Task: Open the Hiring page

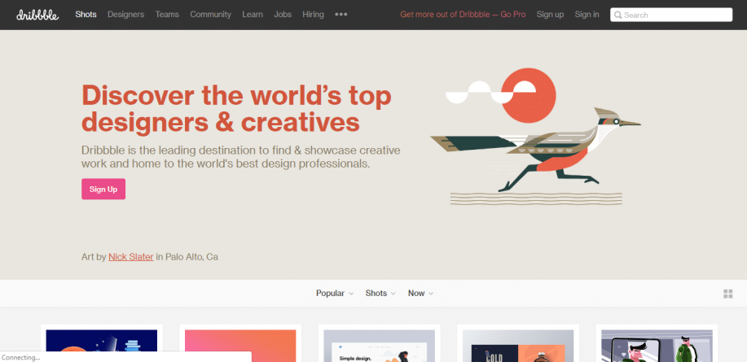Action: coord(313,15)
